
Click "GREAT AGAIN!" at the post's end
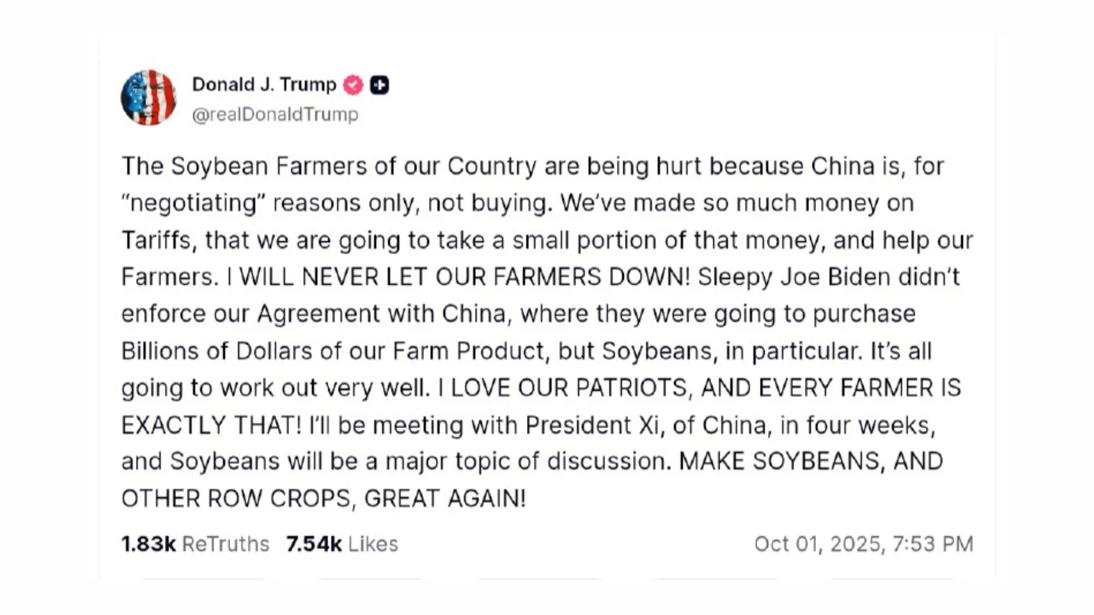coord(444,498)
